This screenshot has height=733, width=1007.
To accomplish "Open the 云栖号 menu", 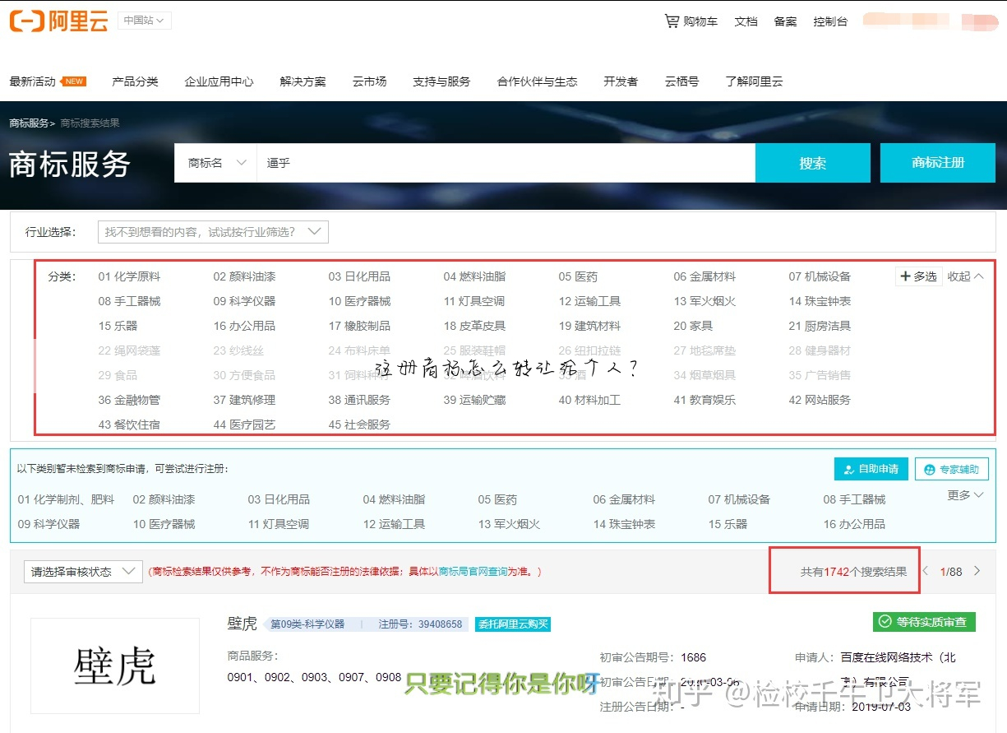I will [x=681, y=81].
